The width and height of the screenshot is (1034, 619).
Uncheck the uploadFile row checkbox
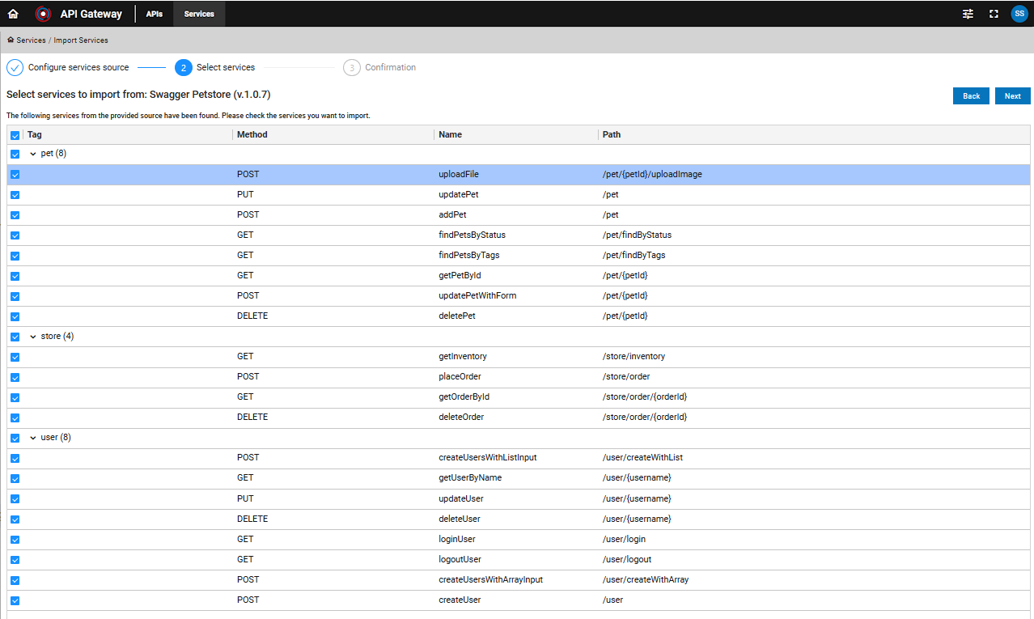15,175
